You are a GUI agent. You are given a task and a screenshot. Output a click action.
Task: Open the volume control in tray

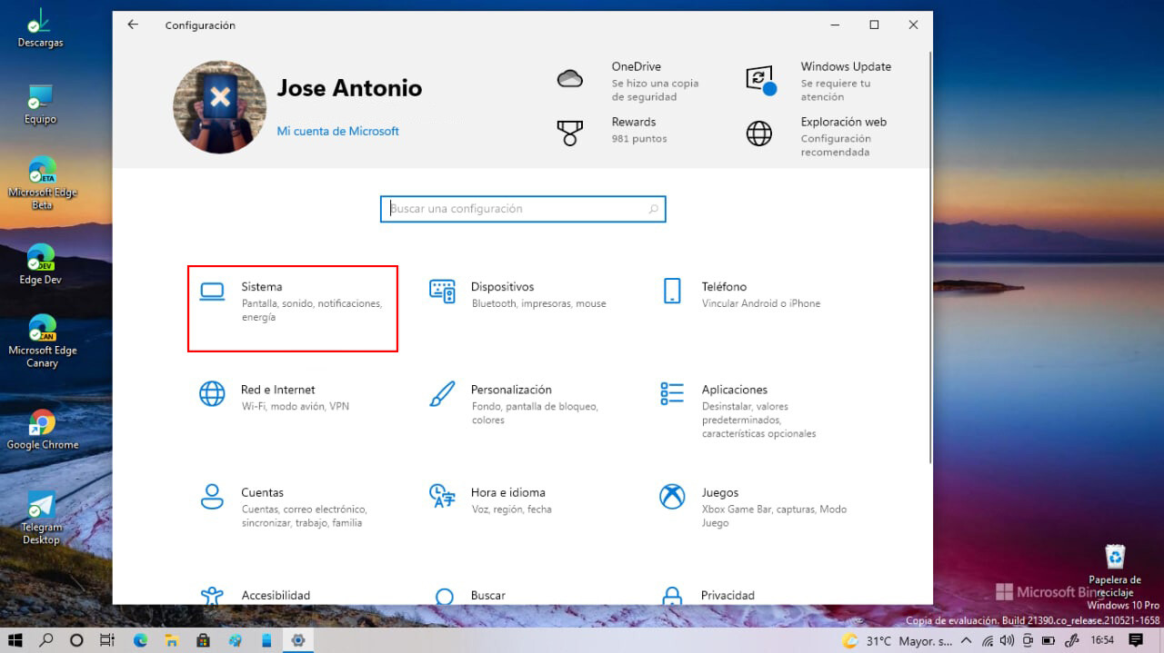click(1007, 640)
